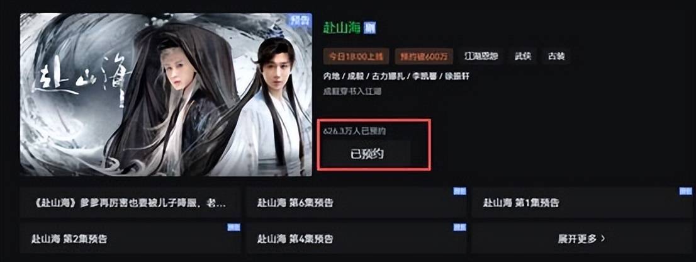Select the 古装 genre tag

tap(556, 57)
